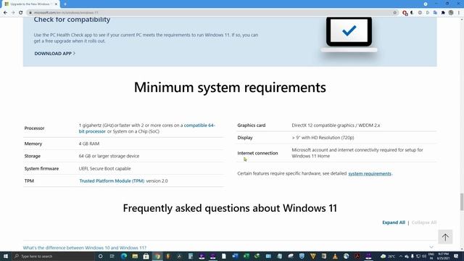Open Cortana from the taskbar

[100, 256]
